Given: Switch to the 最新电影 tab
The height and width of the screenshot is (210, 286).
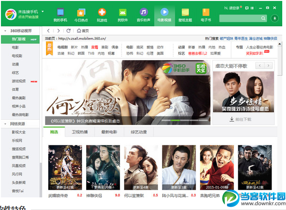Looking at the screenshot, I should [109, 132].
